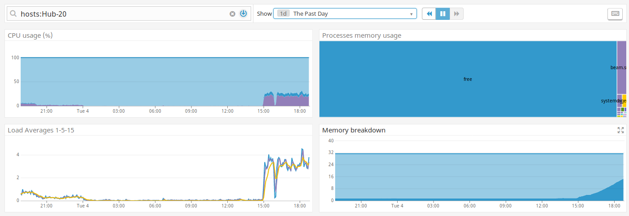Pause live dashboard updates
Image resolution: width=629 pixels, height=216 pixels.
click(x=443, y=14)
